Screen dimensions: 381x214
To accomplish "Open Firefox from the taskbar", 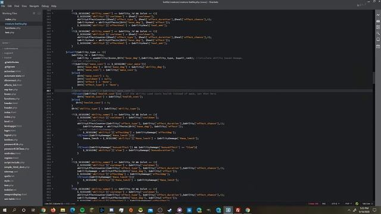I will tap(53, 210).
